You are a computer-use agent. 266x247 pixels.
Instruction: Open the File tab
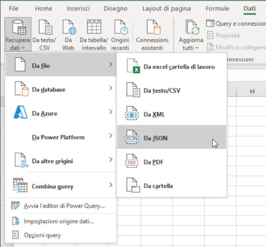coord(14,8)
